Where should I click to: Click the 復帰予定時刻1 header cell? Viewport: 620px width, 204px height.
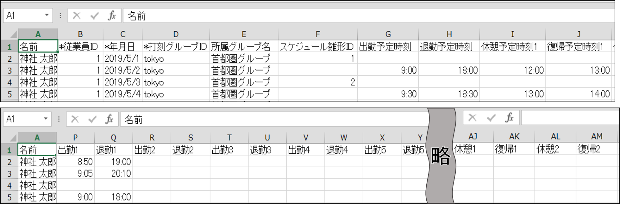[x=579, y=46]
